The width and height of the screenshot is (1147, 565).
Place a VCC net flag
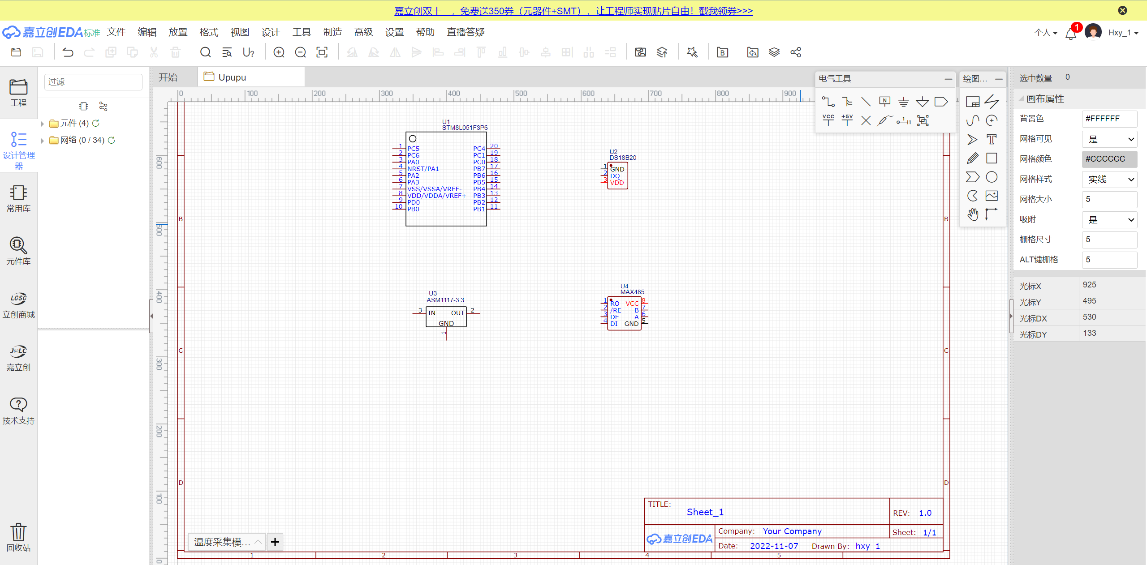[828, 120]
